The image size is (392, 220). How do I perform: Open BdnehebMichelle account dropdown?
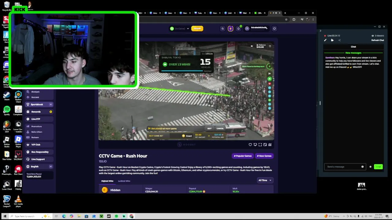point(257,28)
